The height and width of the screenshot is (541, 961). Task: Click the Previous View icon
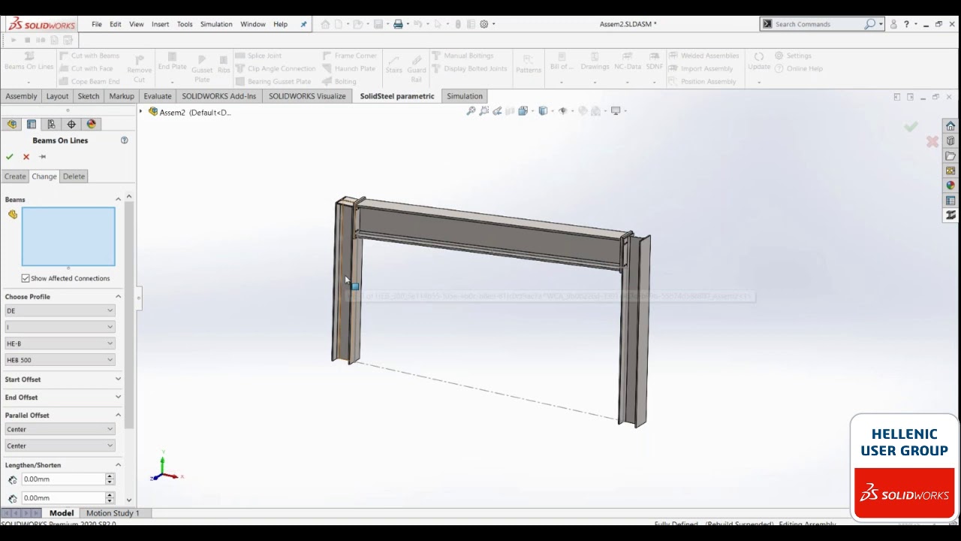pyautogui.click(x=497, y=110)
